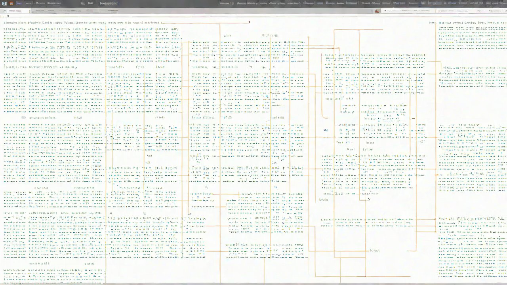Click the heading line atop the left text column
Image resolution: width=507 pixels, height=285 pixels.
pyautogui.click(x=53, y=23)
